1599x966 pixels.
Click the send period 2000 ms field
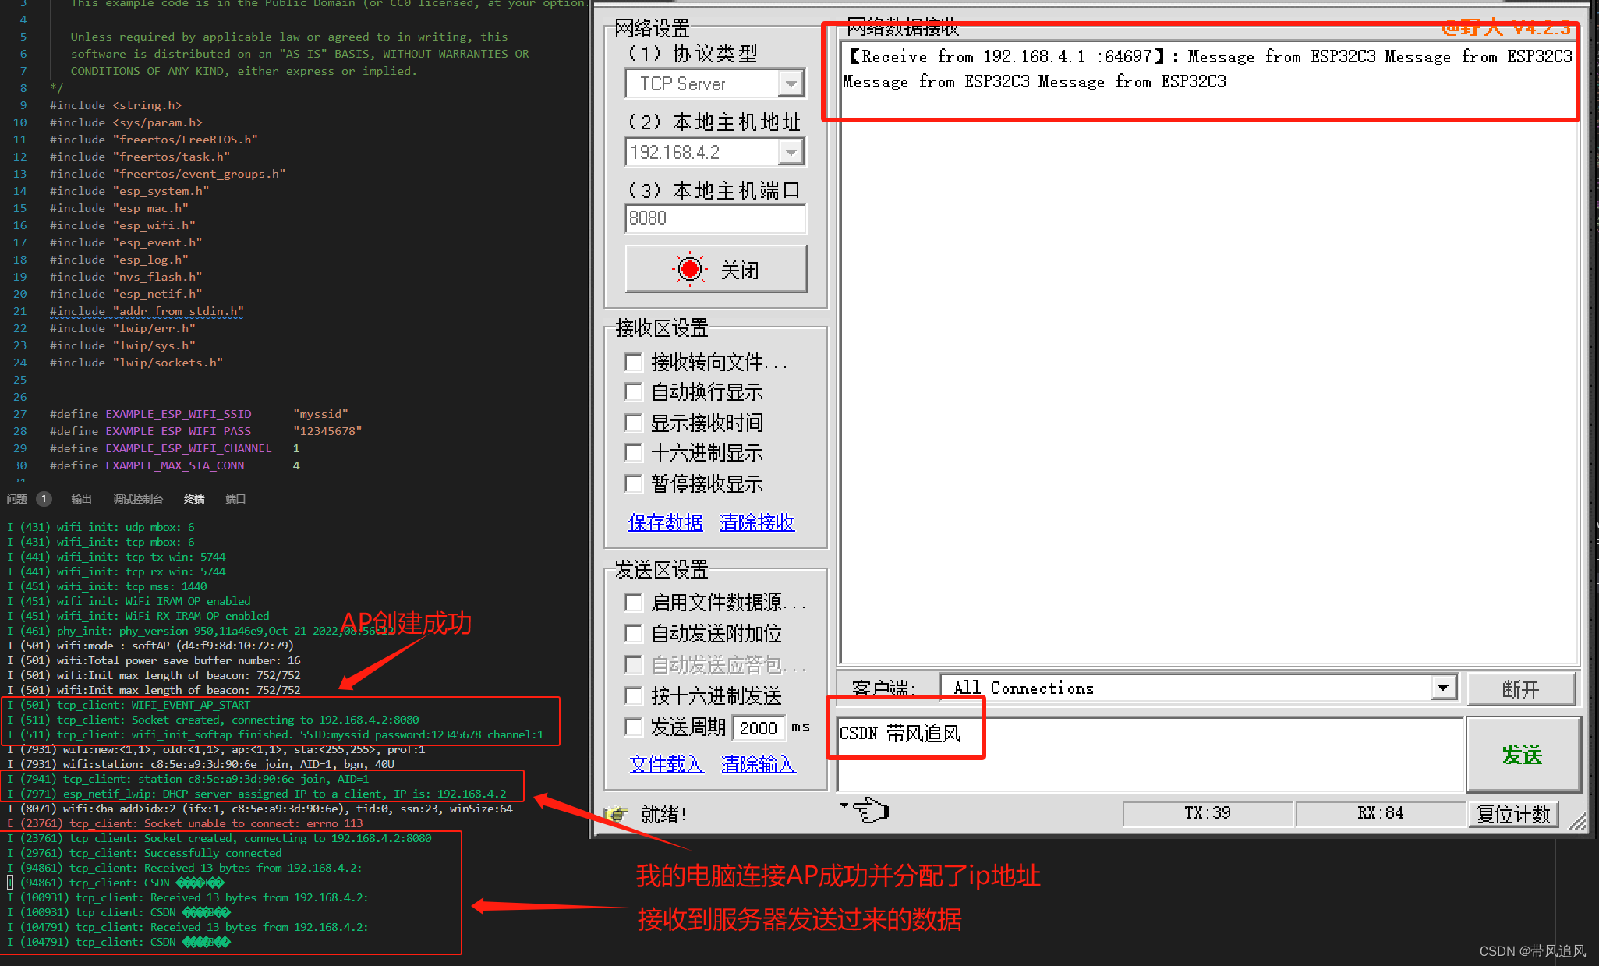click(x=759, y=727)
